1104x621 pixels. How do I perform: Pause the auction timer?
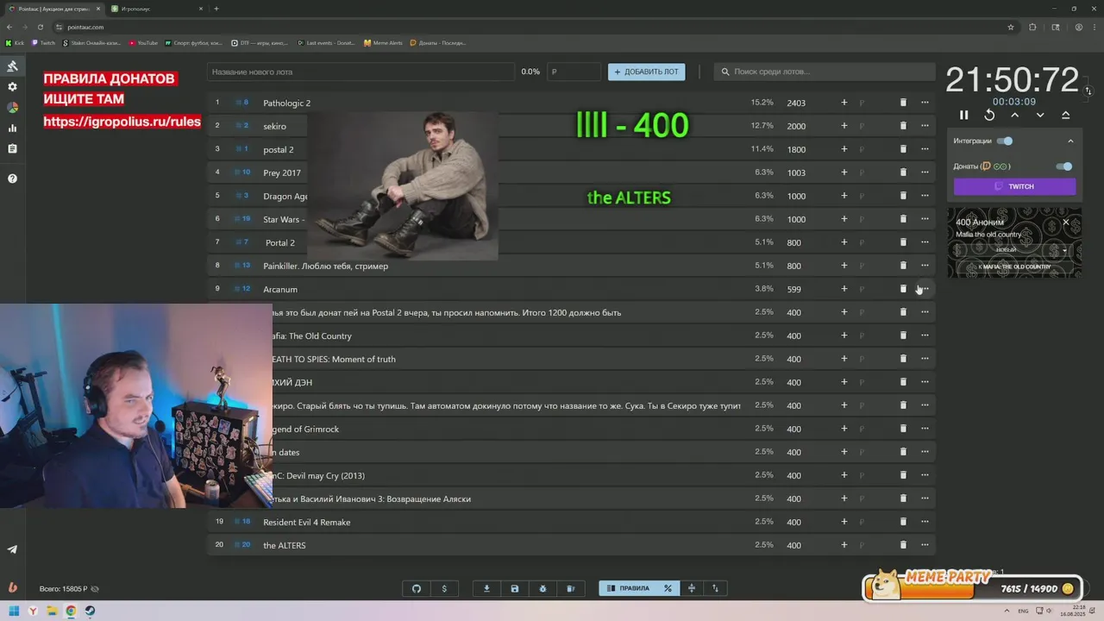(964, 115)
